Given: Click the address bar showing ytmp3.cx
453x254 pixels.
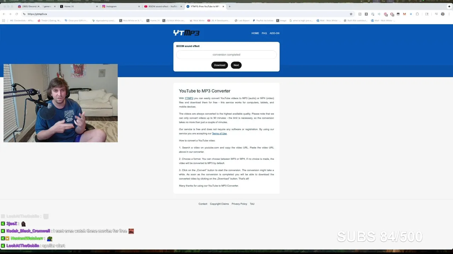Looking at the screenshot, I should [x=188, y=14].
